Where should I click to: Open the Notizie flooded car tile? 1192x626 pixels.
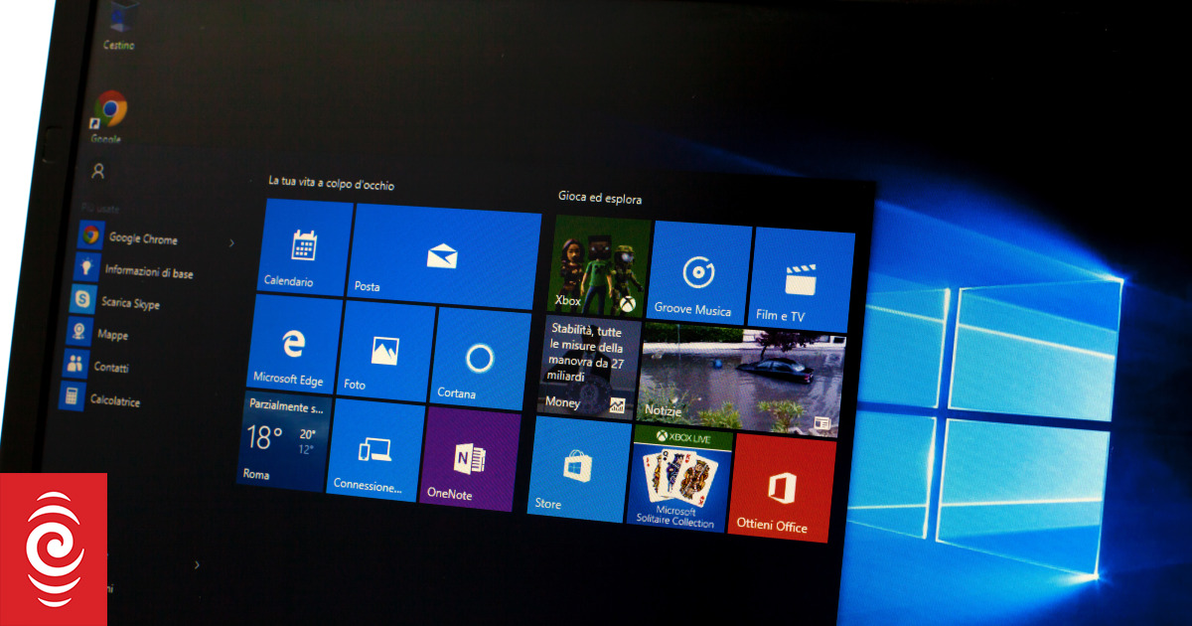[742, 380]
